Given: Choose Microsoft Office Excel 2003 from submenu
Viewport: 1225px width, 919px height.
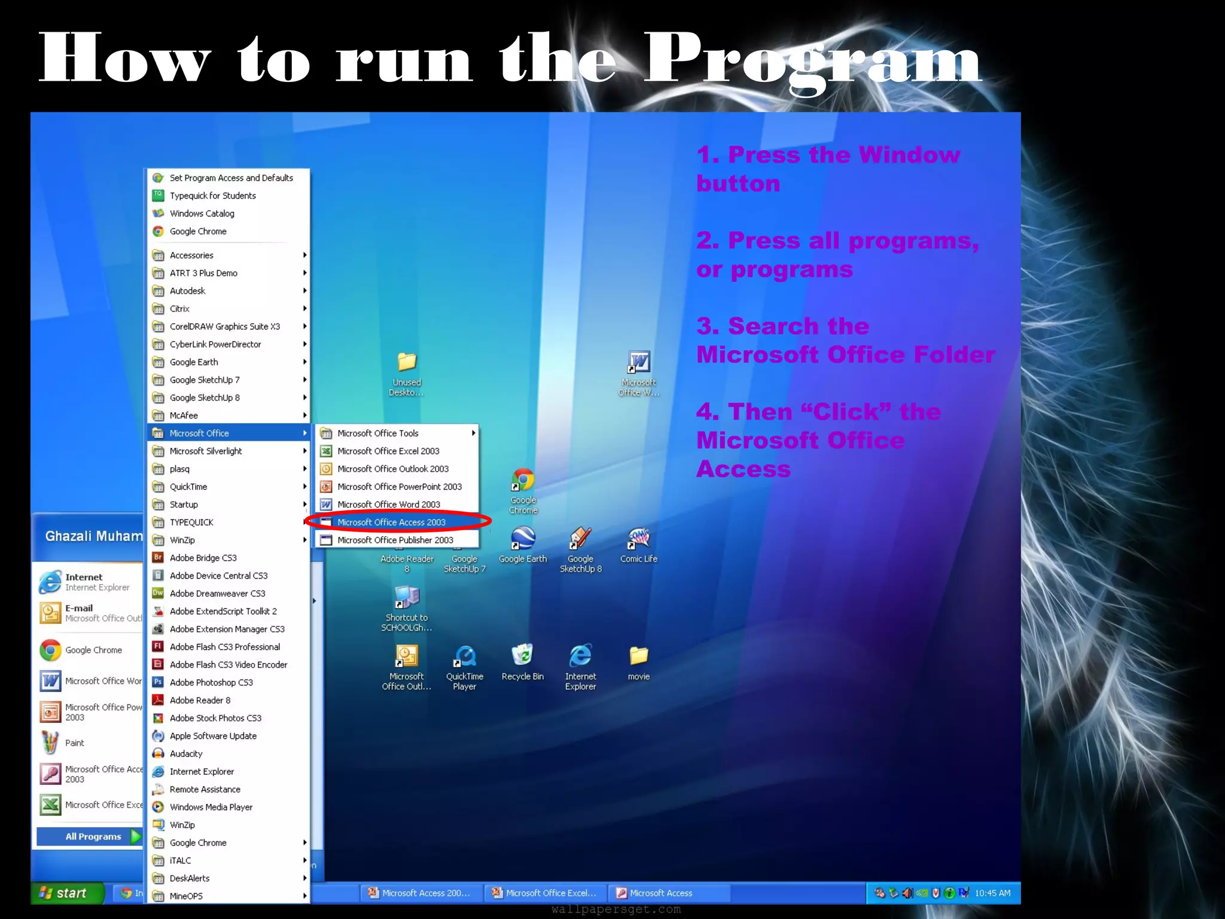Looking at the screenshot, I should pos(388,451).
